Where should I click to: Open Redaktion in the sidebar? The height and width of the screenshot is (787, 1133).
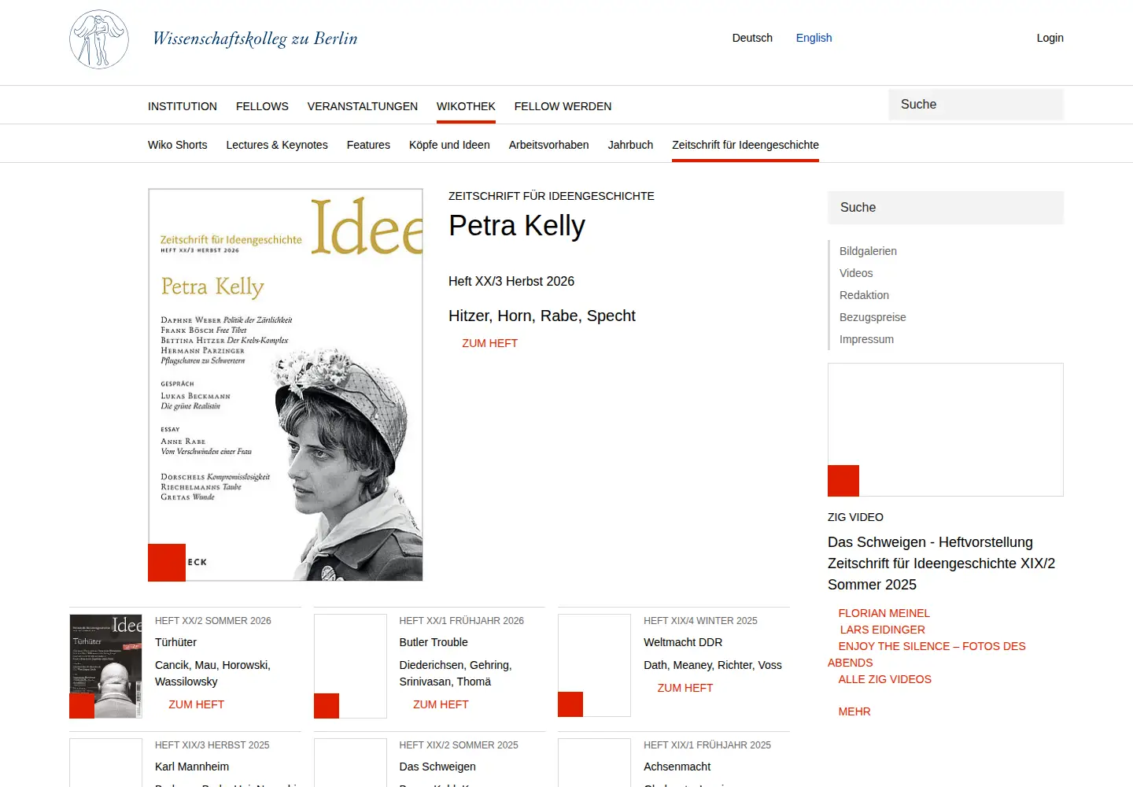[864, 295]
